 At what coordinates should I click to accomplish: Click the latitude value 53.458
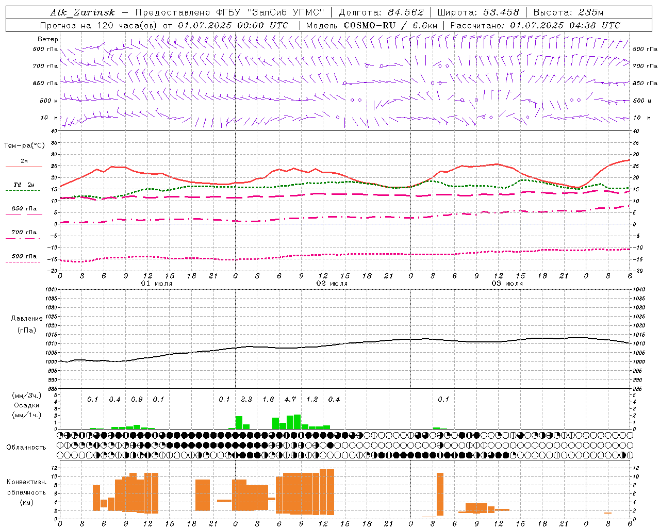click(x=501, y=12)
